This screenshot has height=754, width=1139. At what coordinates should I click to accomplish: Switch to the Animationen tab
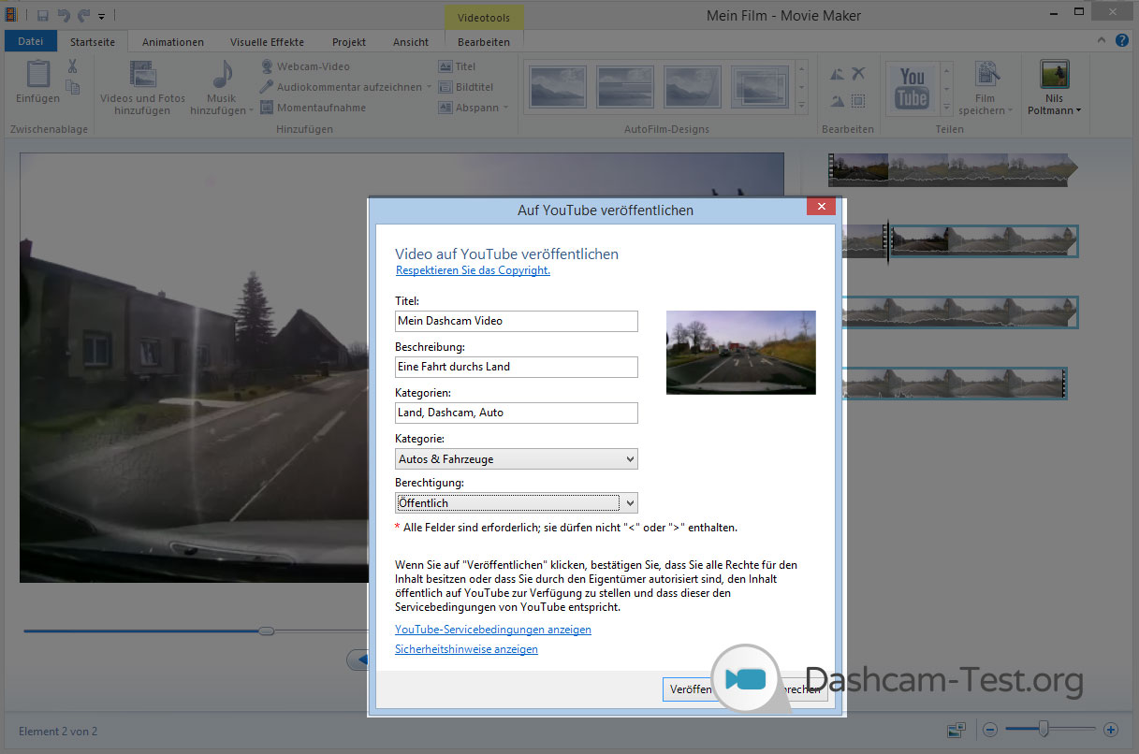173,42
